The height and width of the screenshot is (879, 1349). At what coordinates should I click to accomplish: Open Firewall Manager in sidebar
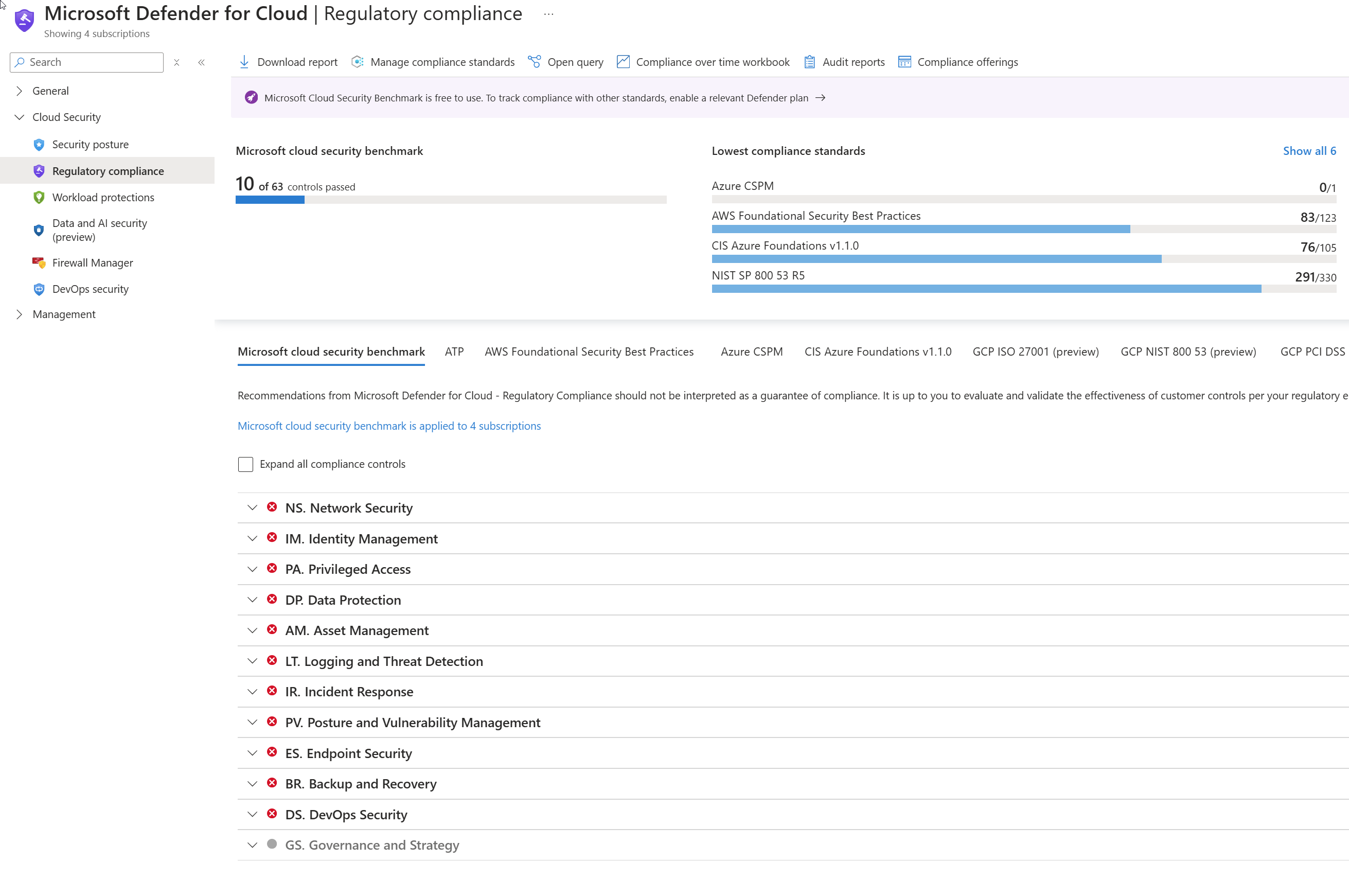[93, 262]
